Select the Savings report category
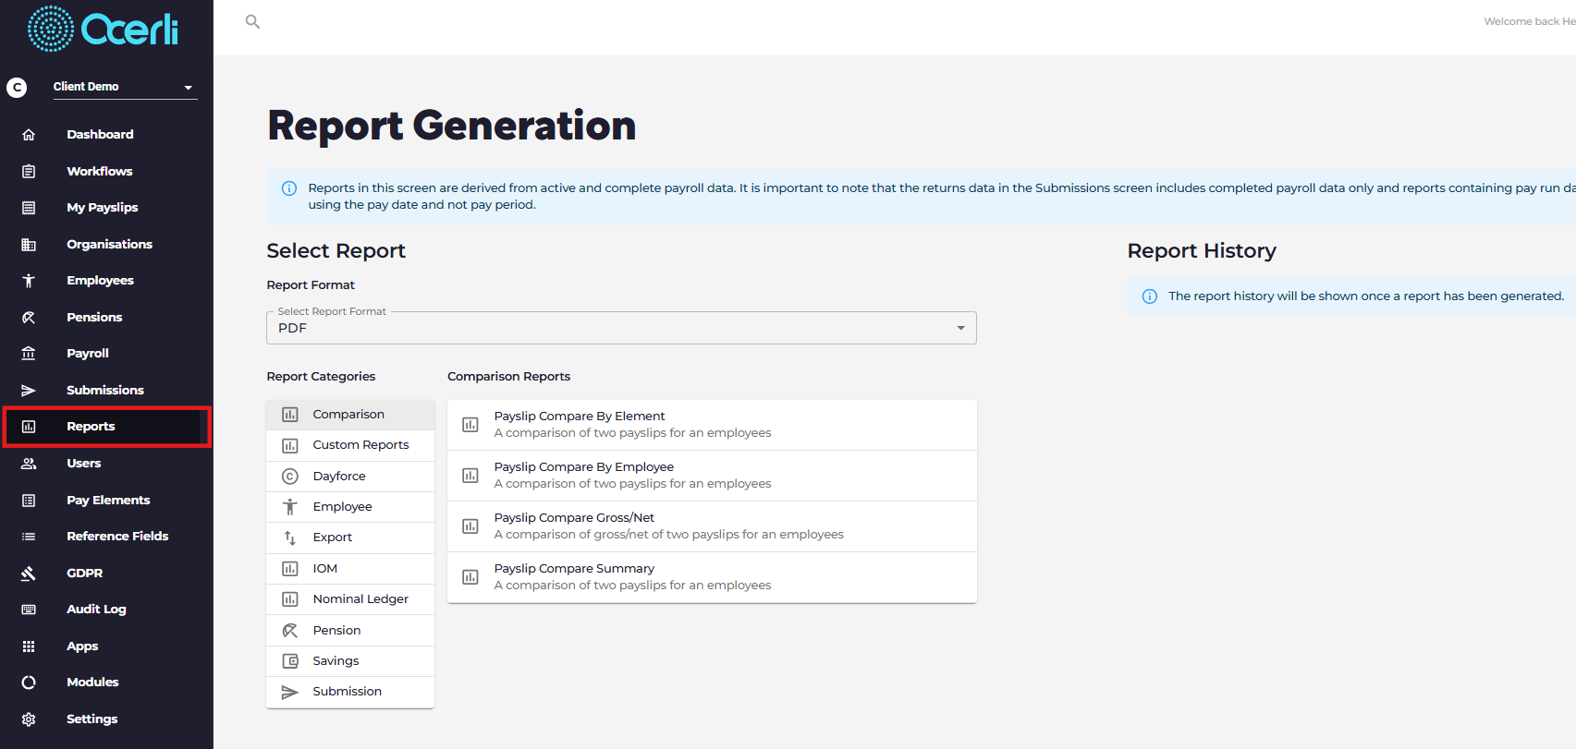 tap(350, 661)
